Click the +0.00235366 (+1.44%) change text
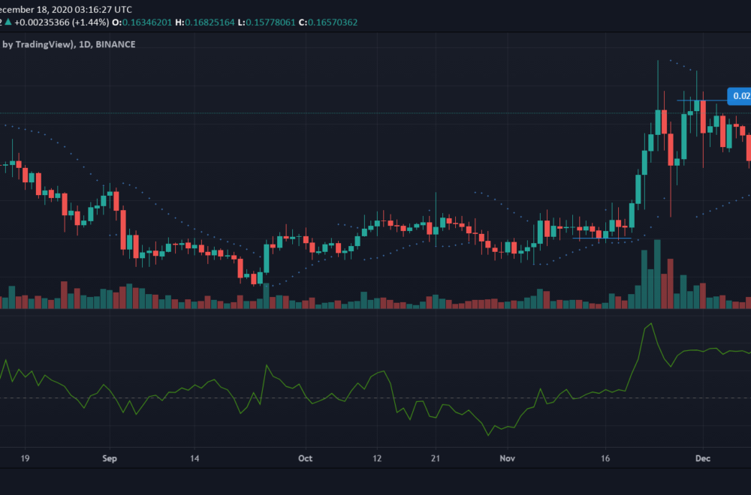The width and height of the screenshot is (751, 495). point(62,22)
